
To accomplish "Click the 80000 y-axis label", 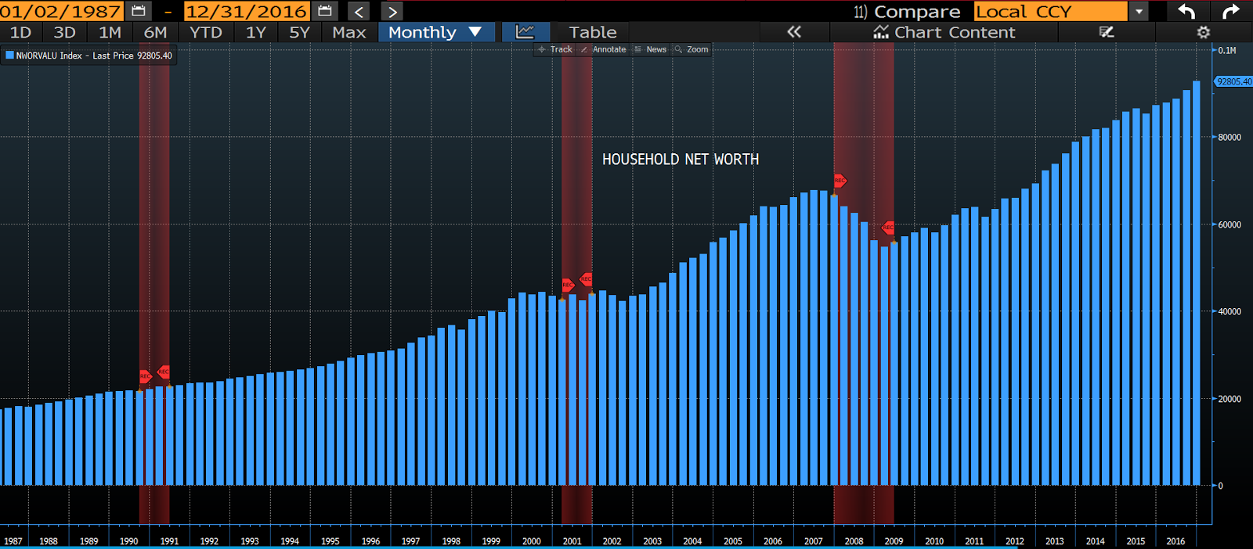I will point(1230,138).
